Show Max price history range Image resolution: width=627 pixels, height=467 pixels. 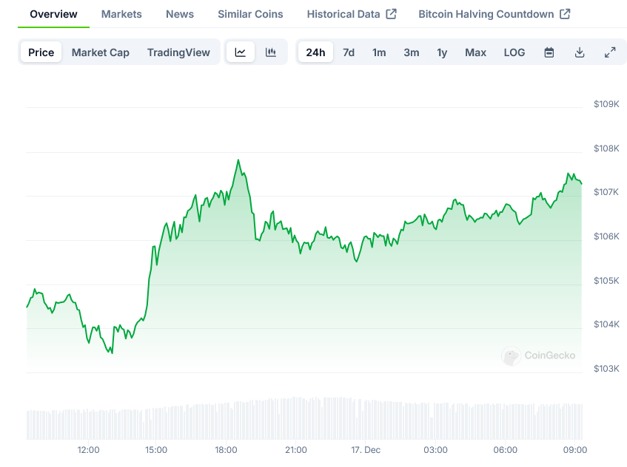tap(475, 52)
